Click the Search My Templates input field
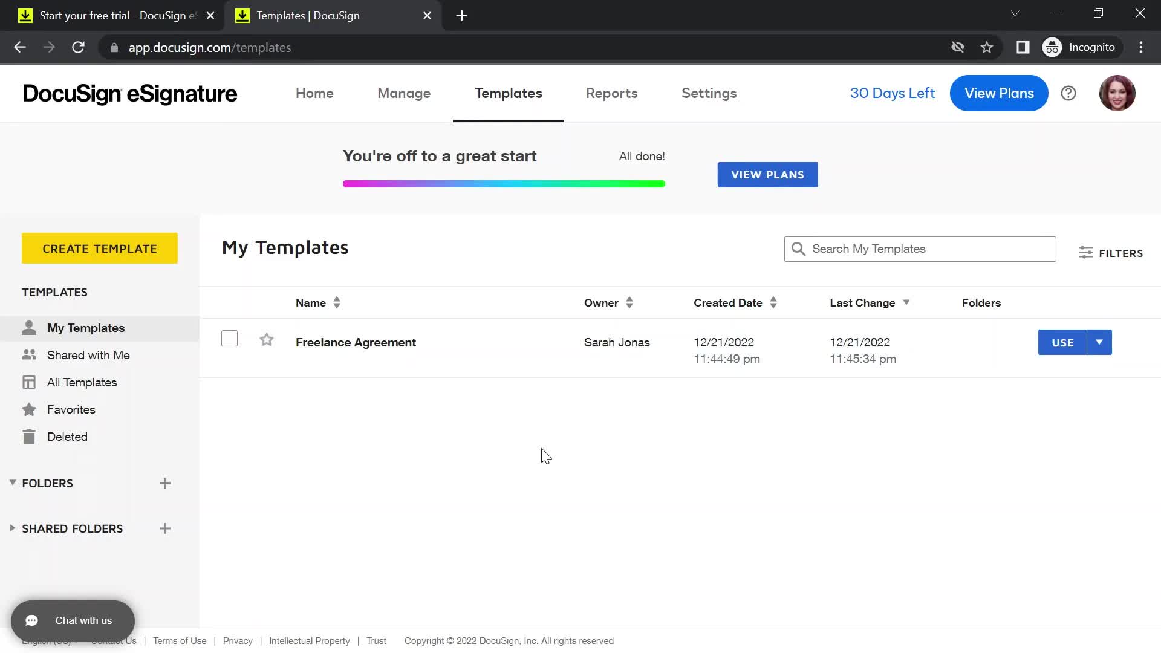The height and width of the screenshot is (653, 1161). click(x=919, y=248)
